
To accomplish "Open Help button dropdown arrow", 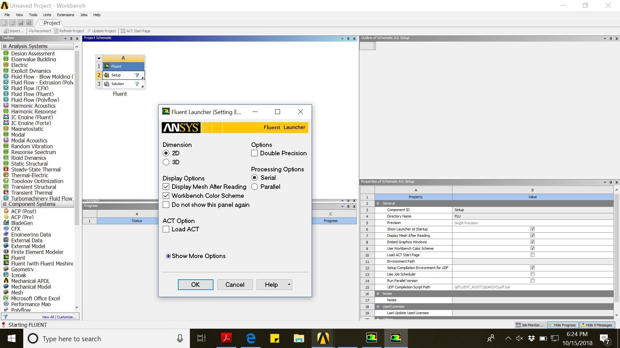I will tap(289, 285).
